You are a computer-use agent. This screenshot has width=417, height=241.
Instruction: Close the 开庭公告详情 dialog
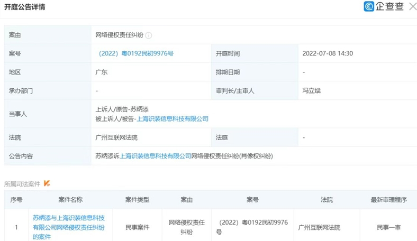point(412,7)
